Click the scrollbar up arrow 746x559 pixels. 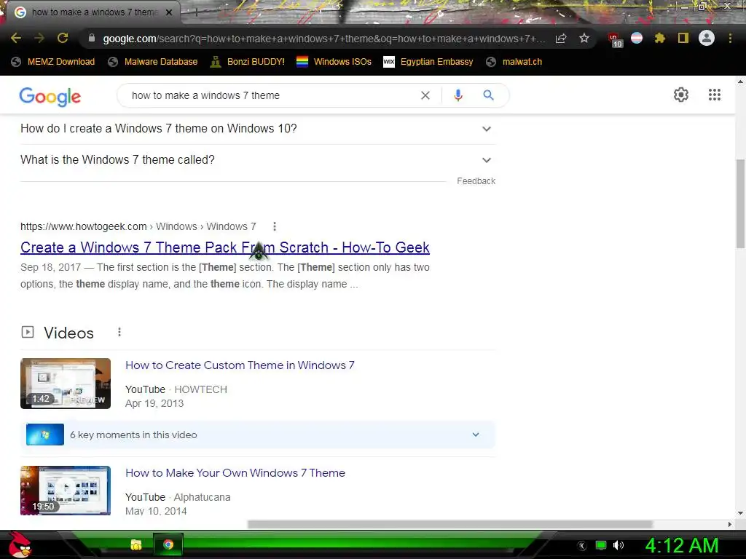(740, 82)
